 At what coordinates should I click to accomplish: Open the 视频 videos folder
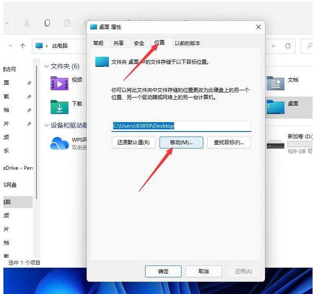[x=59, y=84]
